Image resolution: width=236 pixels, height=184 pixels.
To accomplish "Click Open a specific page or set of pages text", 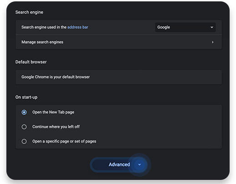I will [x=64, y=141].
